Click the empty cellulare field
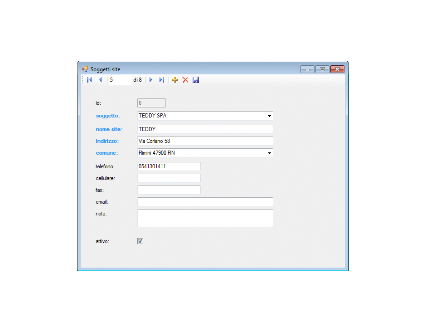 pos(169,178)
